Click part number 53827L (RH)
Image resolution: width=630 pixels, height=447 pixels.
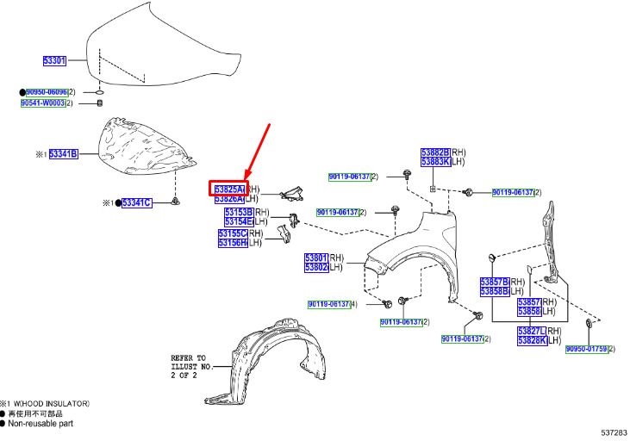[532, 332]
